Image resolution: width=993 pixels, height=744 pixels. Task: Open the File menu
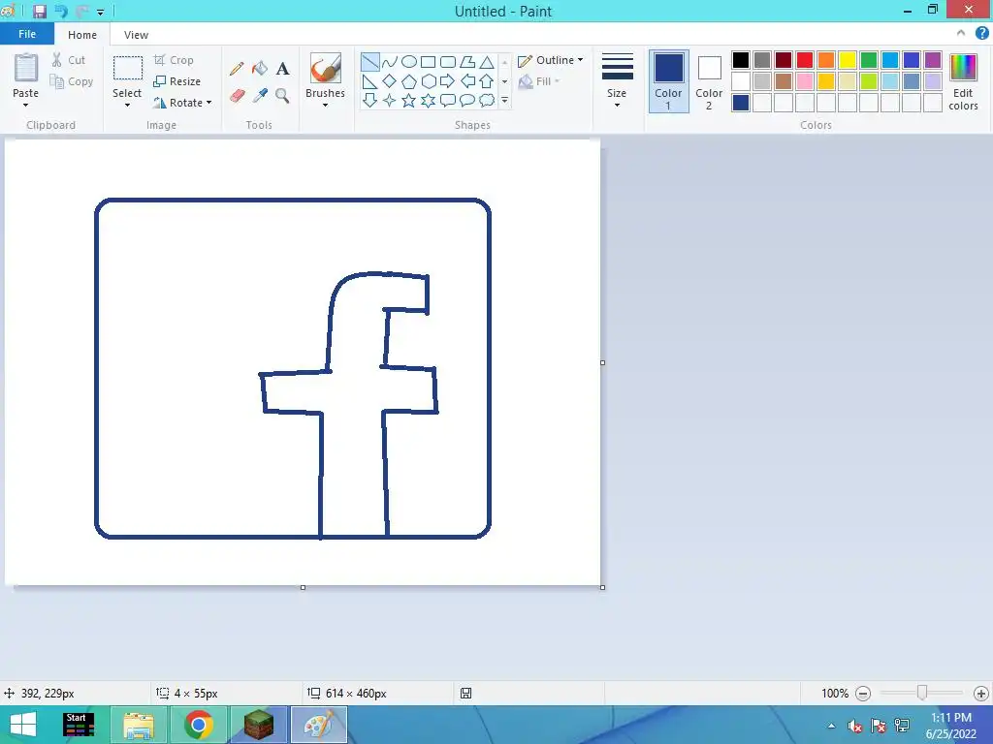[x=27, y=34]
